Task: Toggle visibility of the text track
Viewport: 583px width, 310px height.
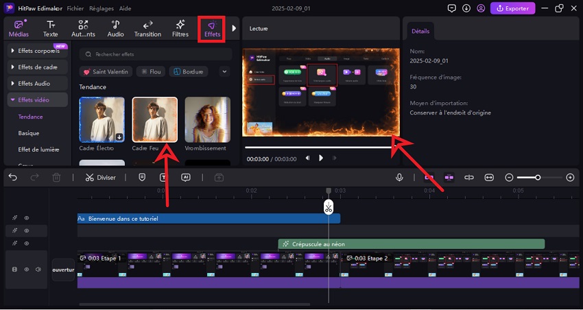Action: (27, 218)
